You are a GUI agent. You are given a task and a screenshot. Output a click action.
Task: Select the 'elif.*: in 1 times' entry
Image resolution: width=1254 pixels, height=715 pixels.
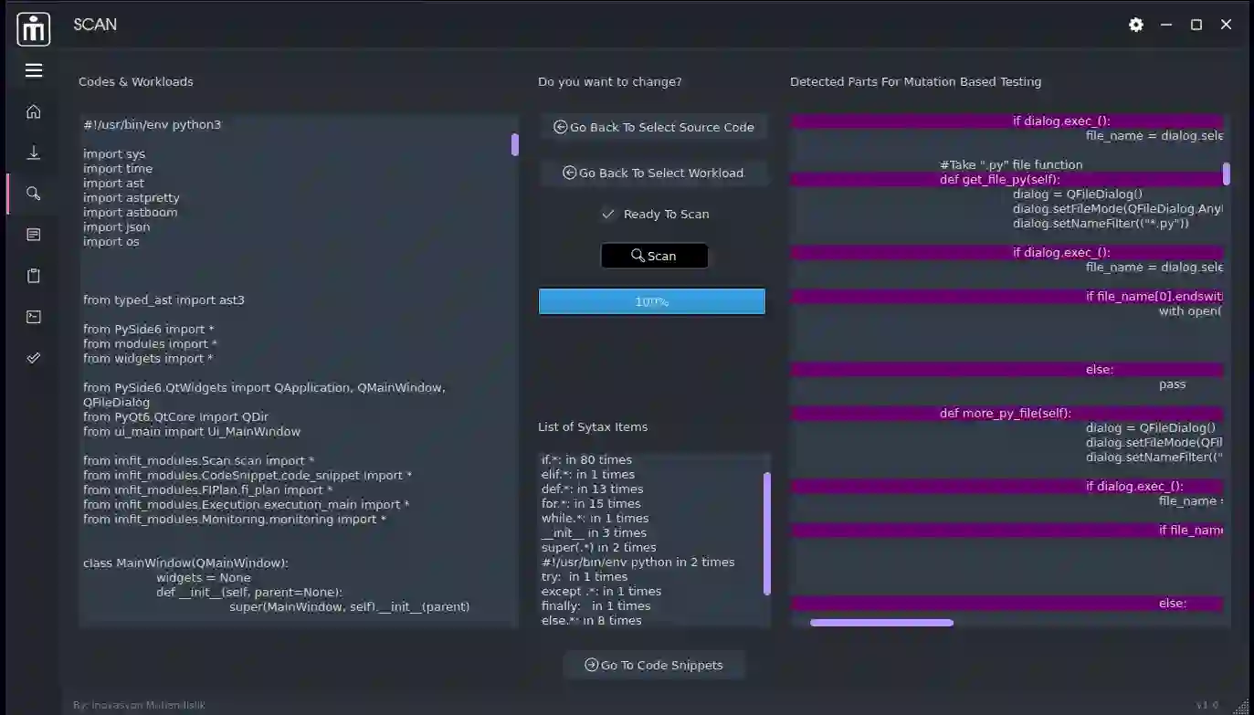pyautogui.click(x=588, y=474)
